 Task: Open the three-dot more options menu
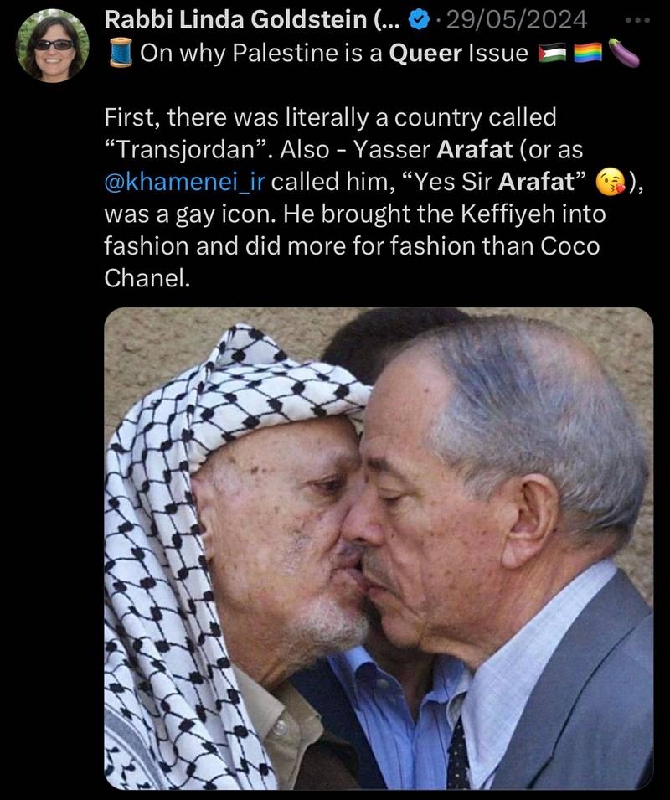(636, 19)
